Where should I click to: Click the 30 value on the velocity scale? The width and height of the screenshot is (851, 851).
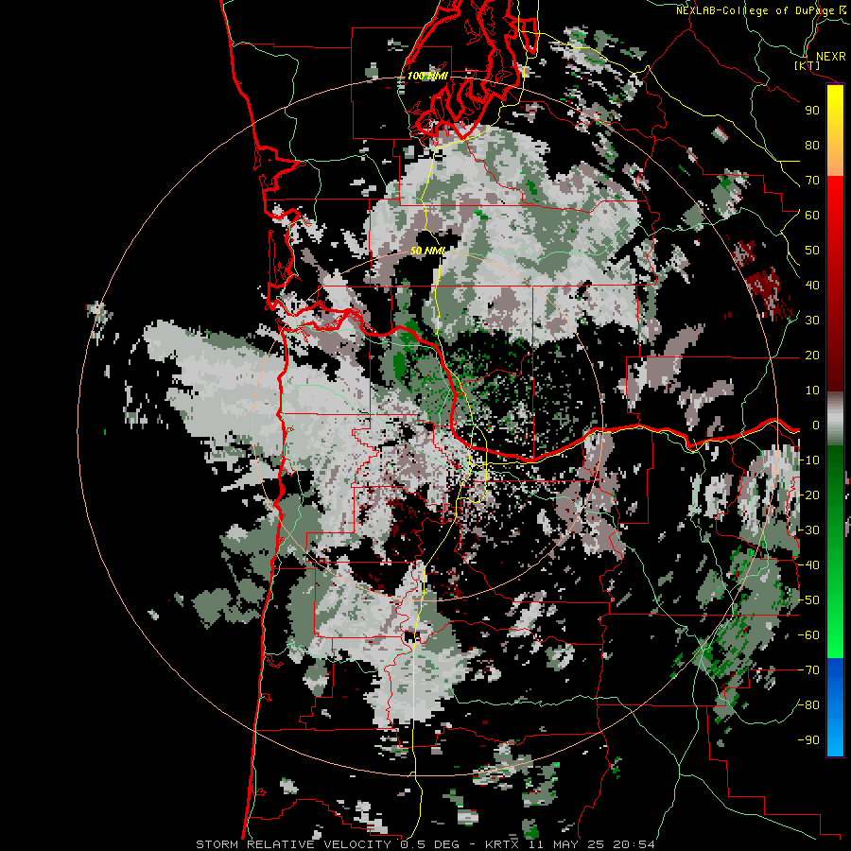coord(812,321)
